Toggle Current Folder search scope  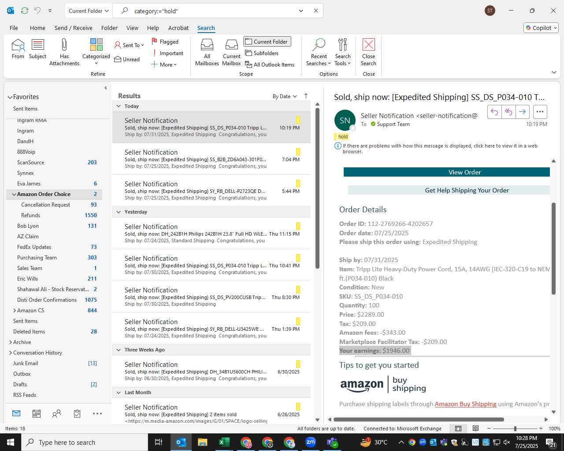(x=267, y=41)
